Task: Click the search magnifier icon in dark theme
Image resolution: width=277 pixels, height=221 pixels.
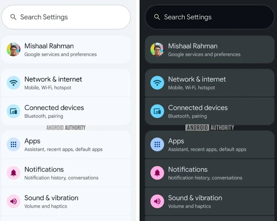Action: (x=157, y=17)
